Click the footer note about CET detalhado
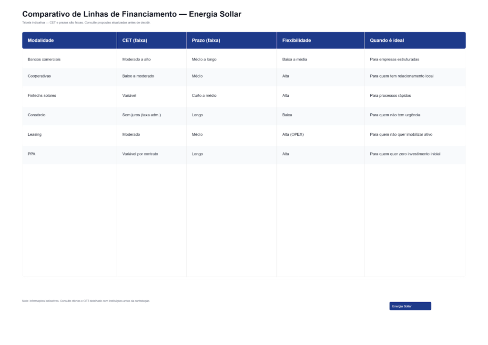 click(86, 301)
